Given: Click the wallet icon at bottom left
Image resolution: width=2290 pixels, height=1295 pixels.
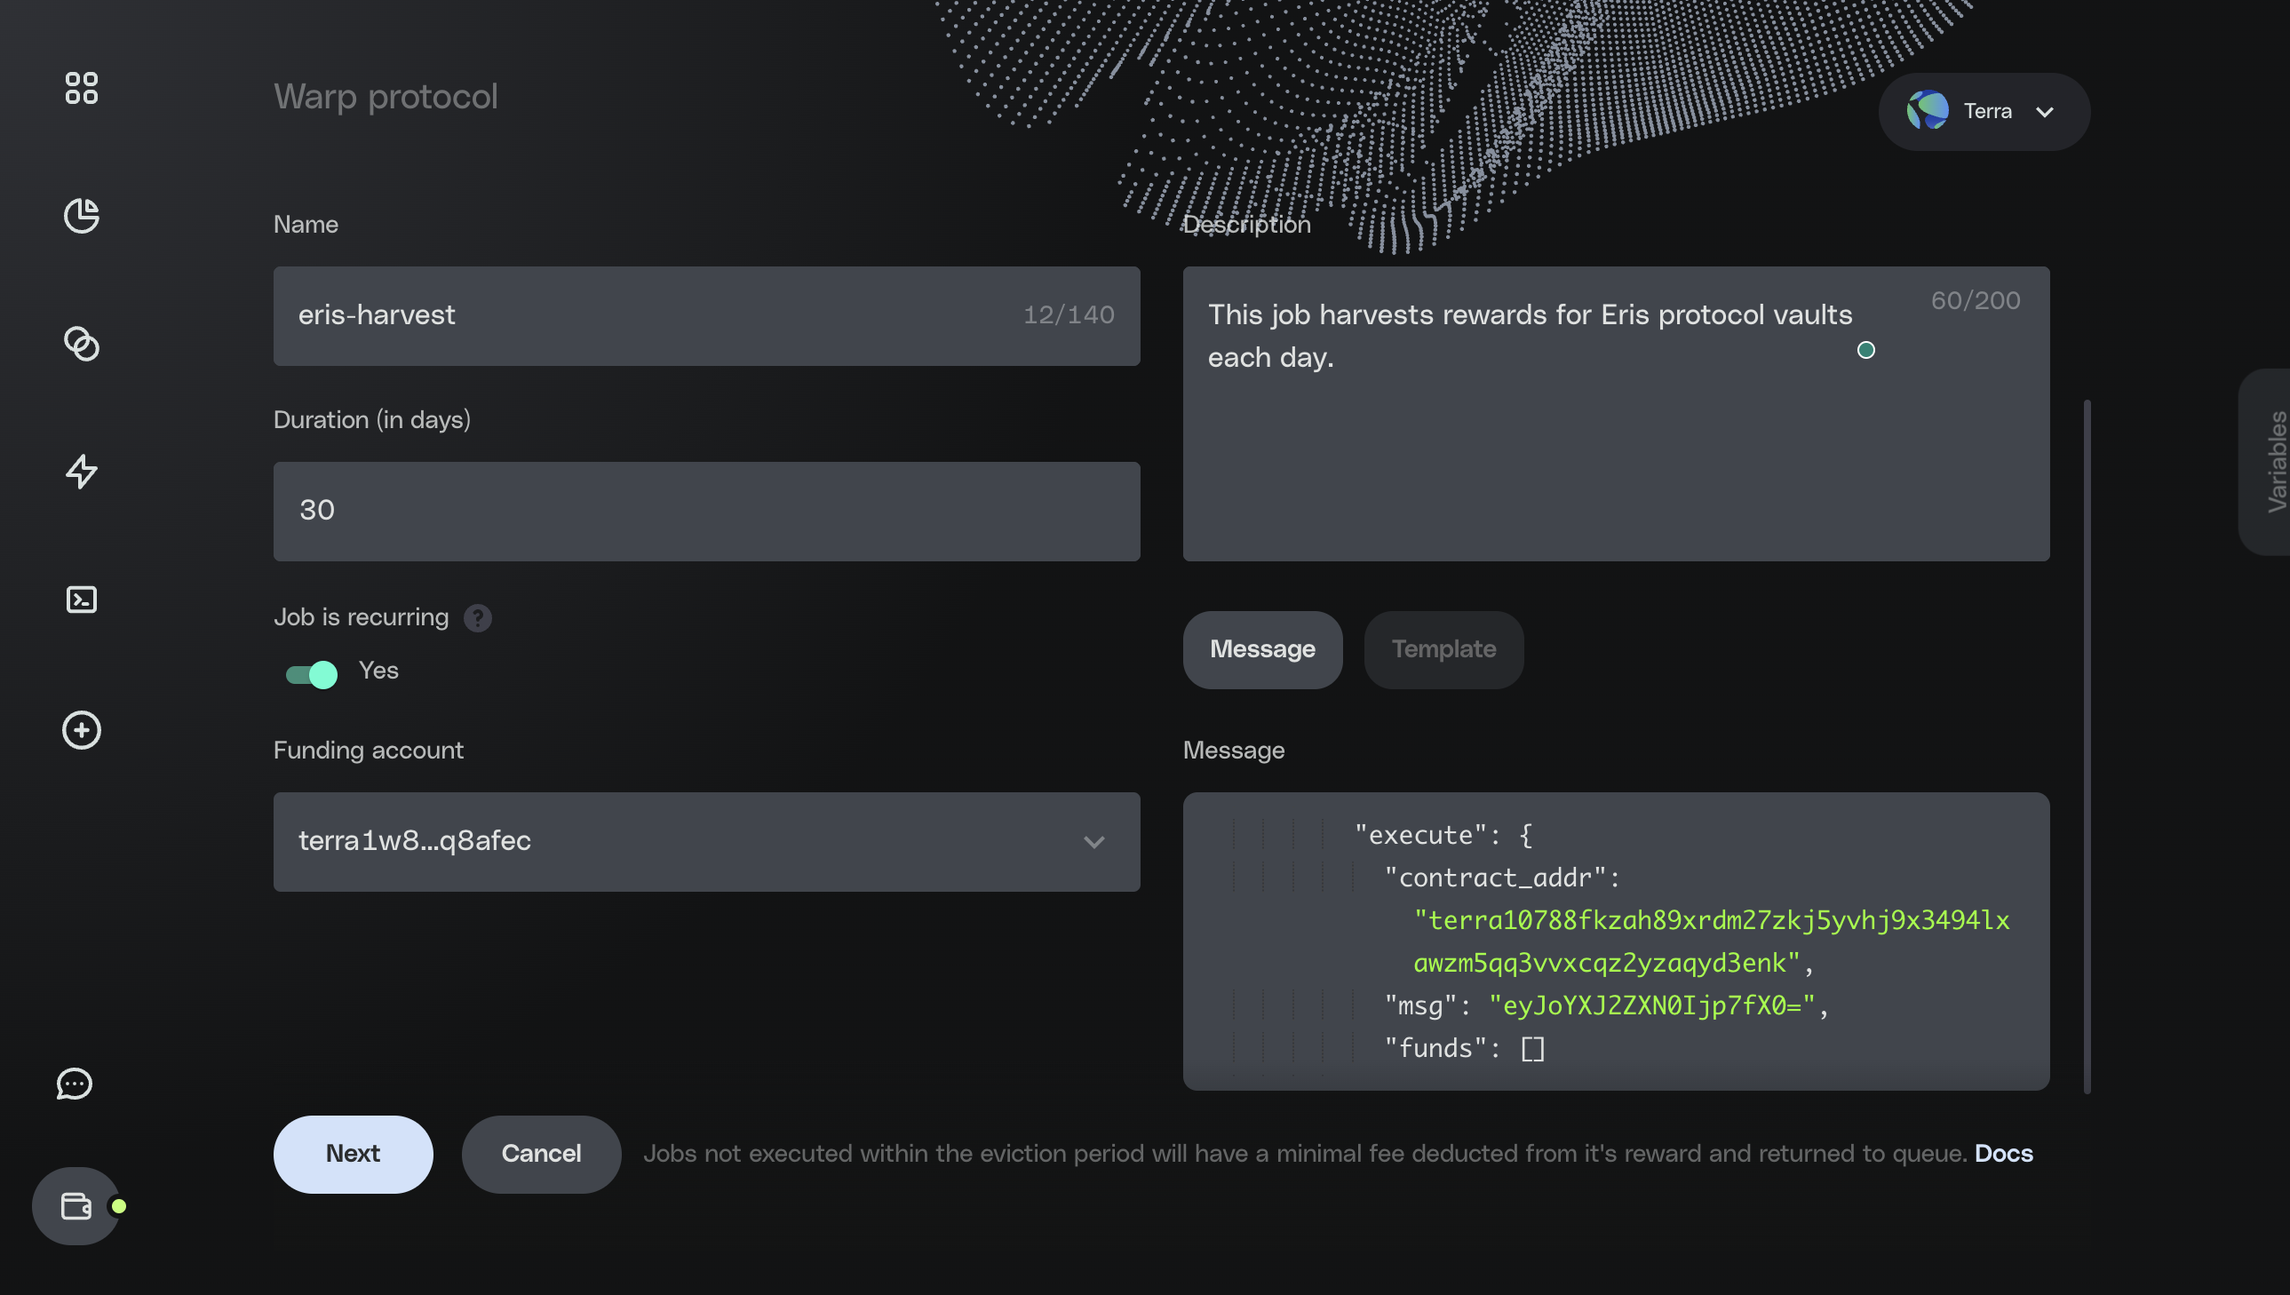Looking at the screenshot, I should [76, 1206].
